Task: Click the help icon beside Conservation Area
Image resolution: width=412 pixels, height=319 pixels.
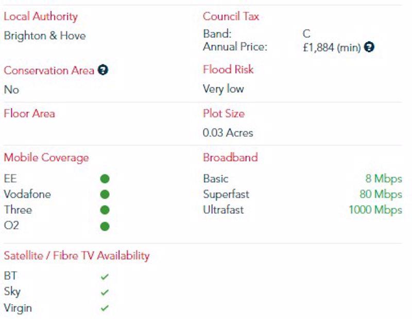Action: tap(103, 70)
